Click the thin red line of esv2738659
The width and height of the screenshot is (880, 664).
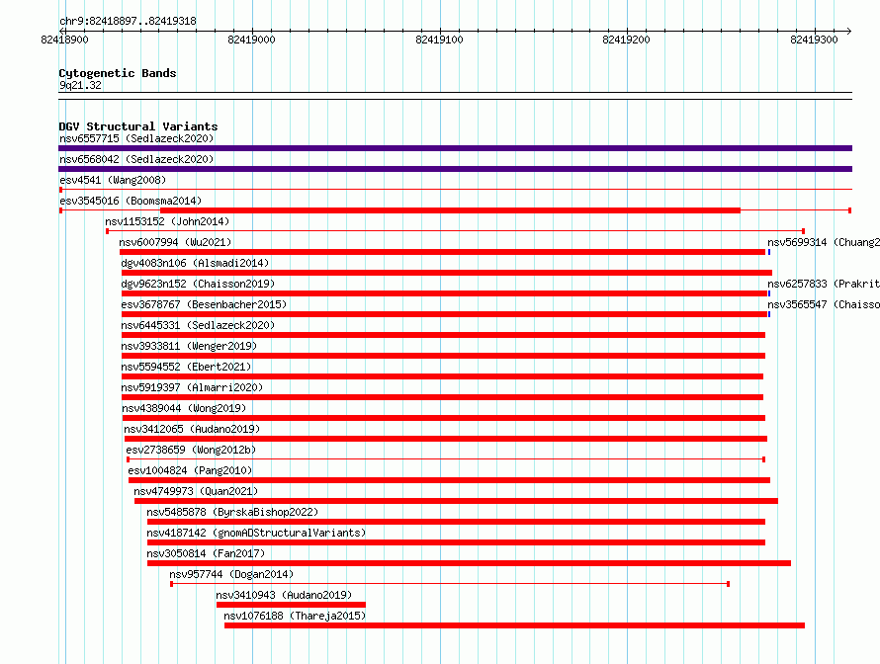[446, 459]
